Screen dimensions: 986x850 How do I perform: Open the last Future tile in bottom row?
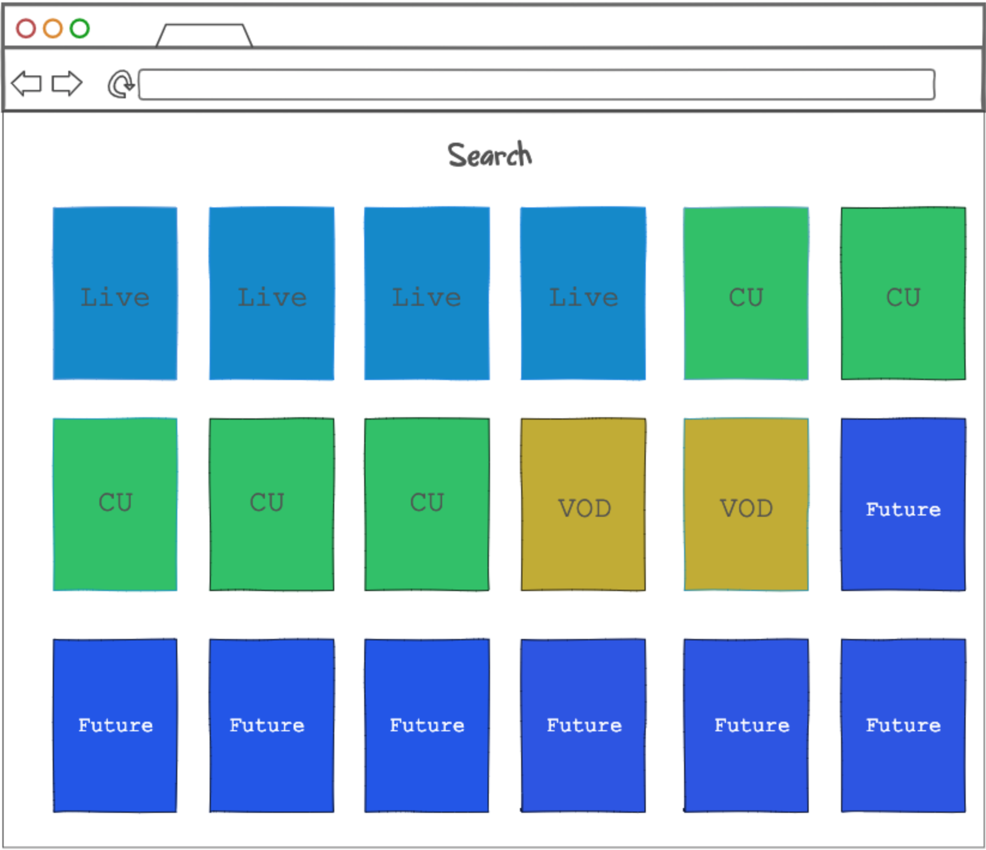[903, 725]
